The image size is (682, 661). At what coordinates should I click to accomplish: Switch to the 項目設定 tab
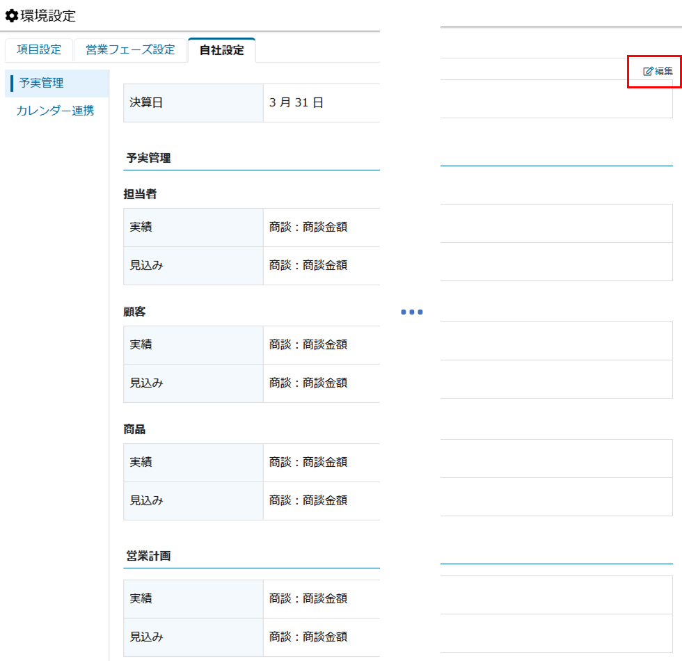click(39, 50)
